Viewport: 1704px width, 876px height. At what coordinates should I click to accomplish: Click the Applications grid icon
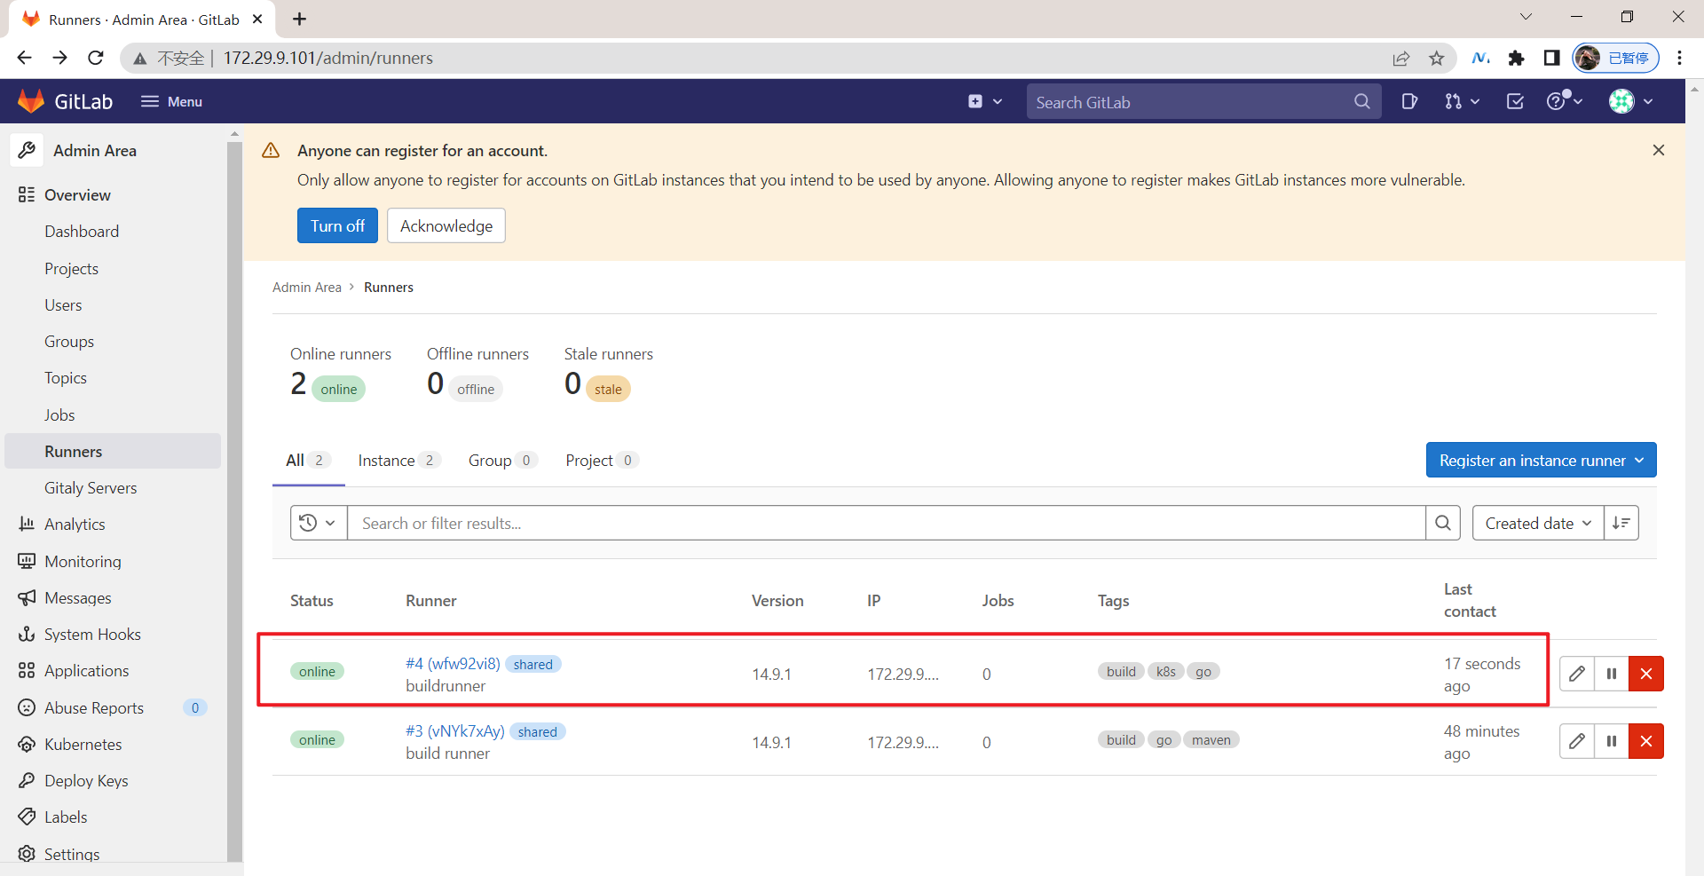27,671
